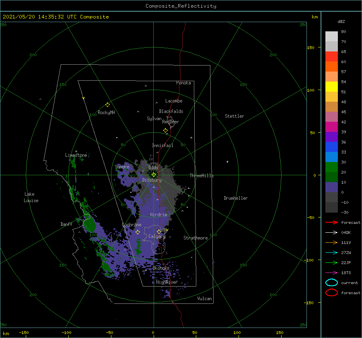Click the ThreeHills city label

[x=202, y=176]
